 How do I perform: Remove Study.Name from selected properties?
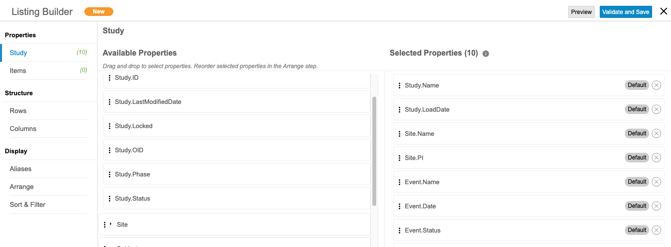coord(656,85)
